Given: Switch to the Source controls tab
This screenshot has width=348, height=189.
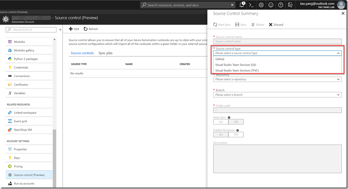Looking at the screenshot, I should (x=82, y=53).
